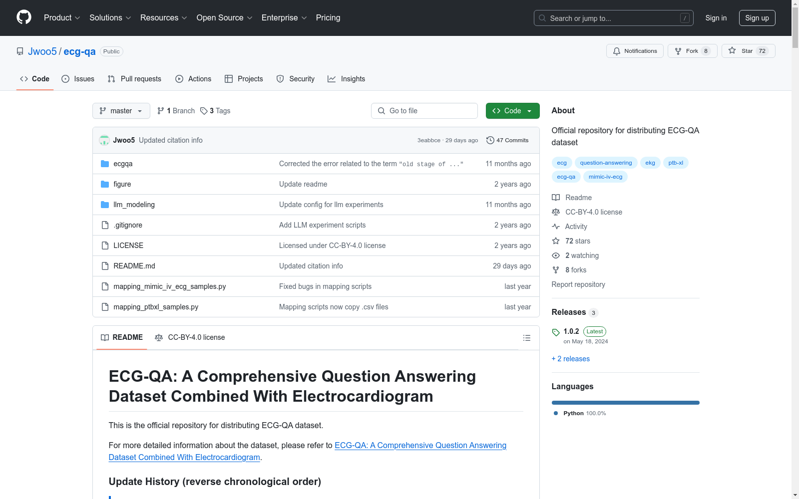799x499 pixels.
Task: Open the ECG-QA paper hyperlink in README
Action: 308,451
